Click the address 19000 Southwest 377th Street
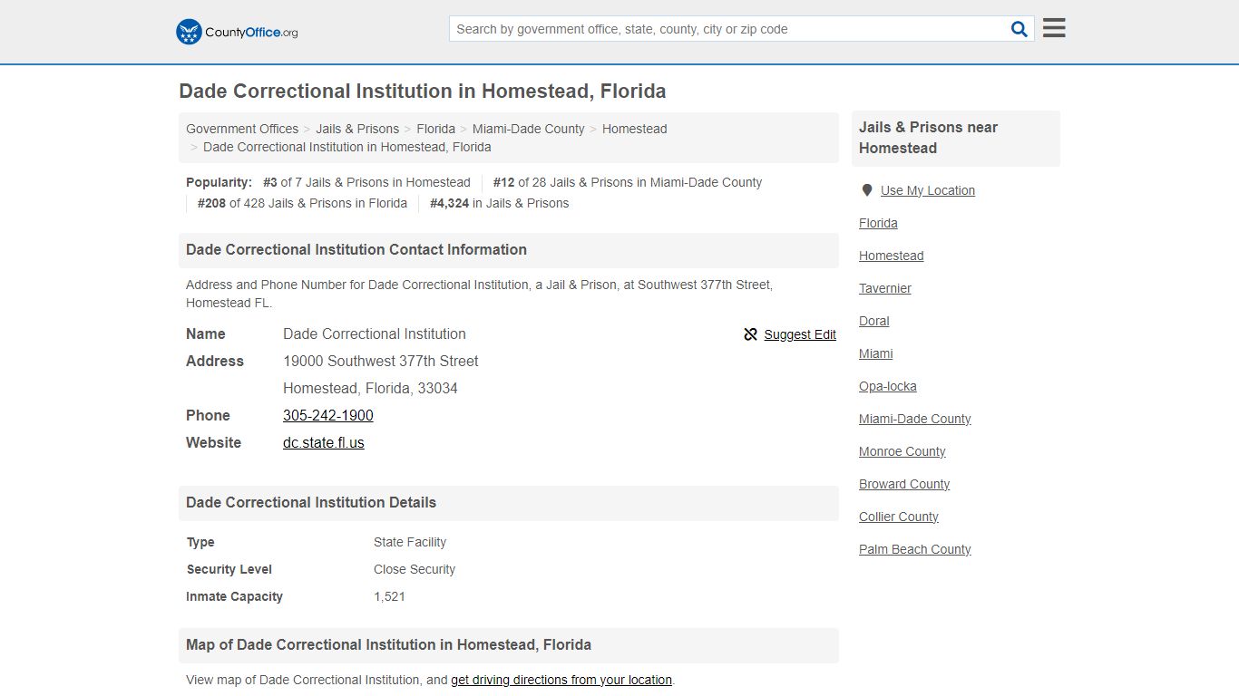 coord(381,361)
